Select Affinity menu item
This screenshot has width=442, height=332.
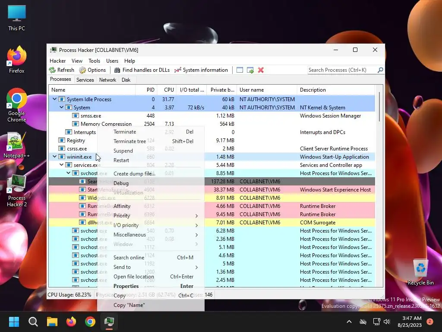[151, 206]
